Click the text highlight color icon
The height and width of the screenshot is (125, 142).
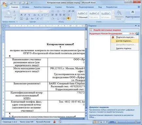pyautogui.click(x=22, y=18)
